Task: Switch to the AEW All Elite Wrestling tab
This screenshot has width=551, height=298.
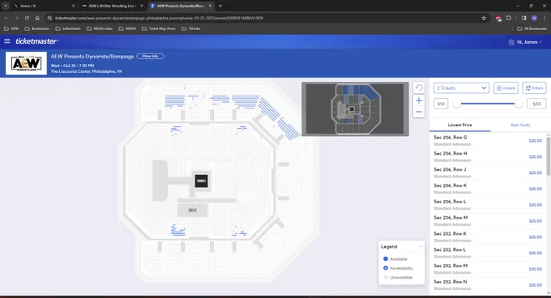Action: click(x=113, y=6)
